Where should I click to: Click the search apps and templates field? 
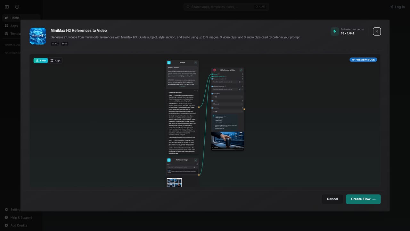tap(226, 7)
